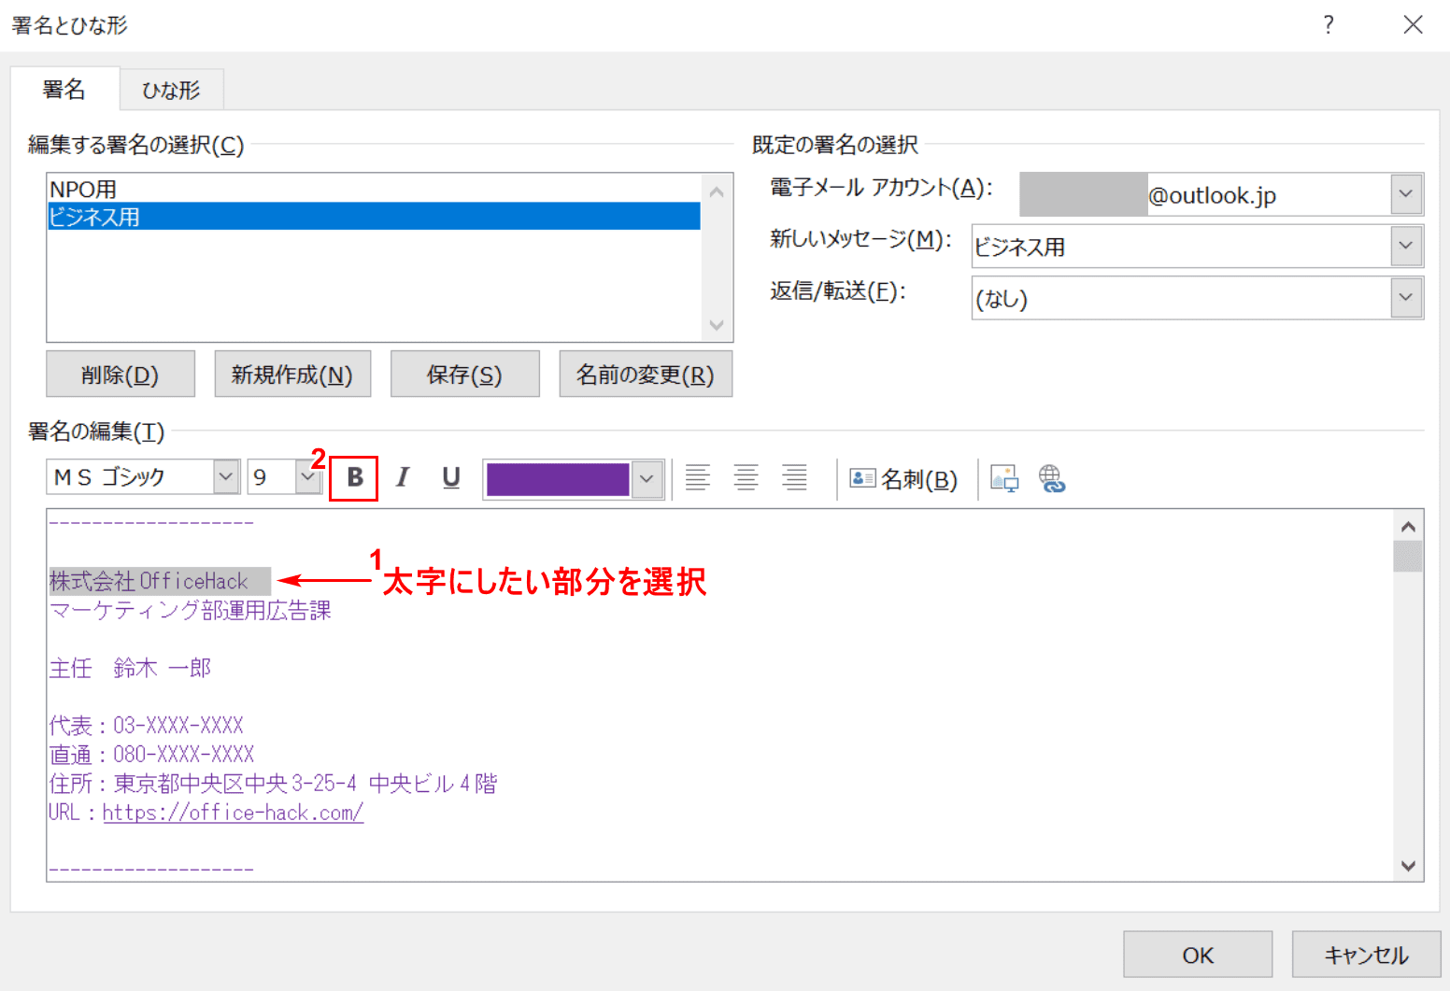
Task: Click signature list scroll down arrow
Action: click(x=717, y=325)
